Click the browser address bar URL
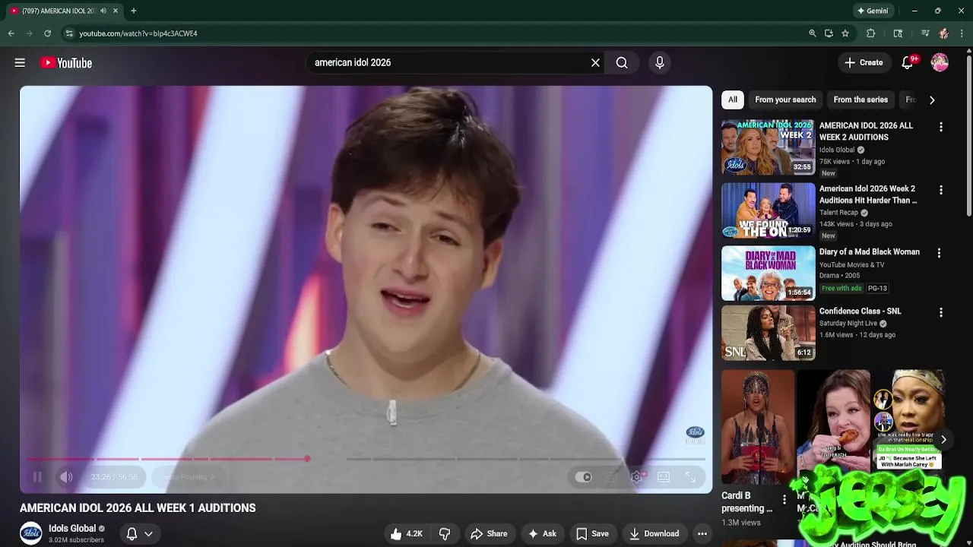Viewport: 973px width, 547px height. (138, 33)
